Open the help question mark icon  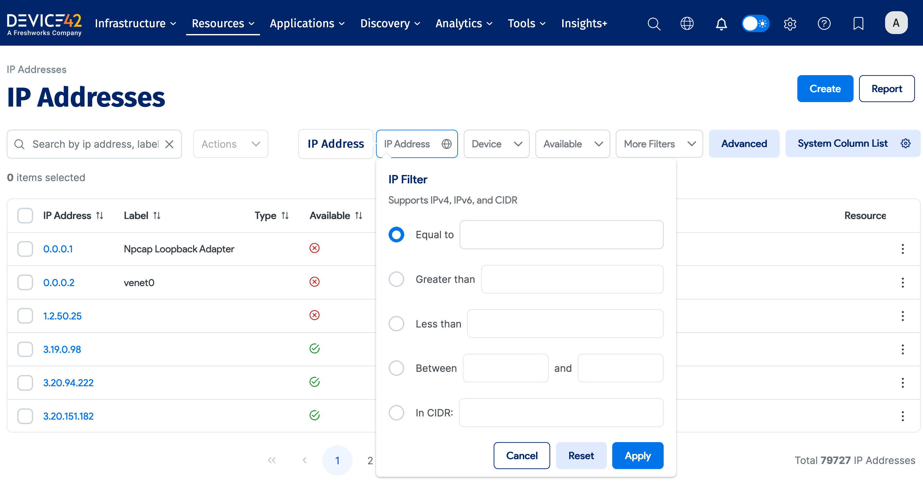[824, 24]
